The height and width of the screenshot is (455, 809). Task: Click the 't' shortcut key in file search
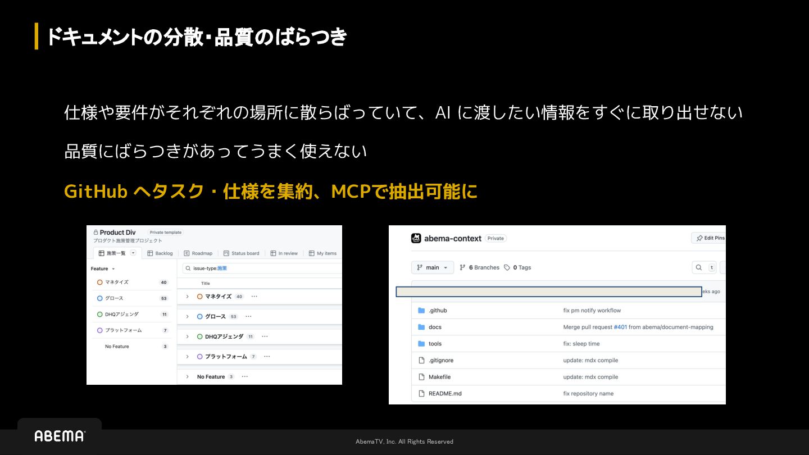point(712,267)
